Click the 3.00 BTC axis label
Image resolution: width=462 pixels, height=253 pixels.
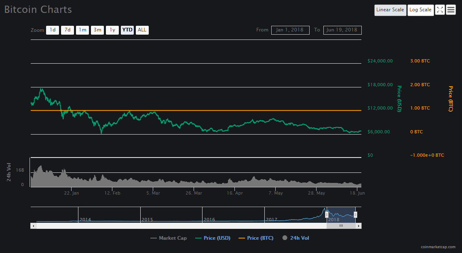(420, 61)
